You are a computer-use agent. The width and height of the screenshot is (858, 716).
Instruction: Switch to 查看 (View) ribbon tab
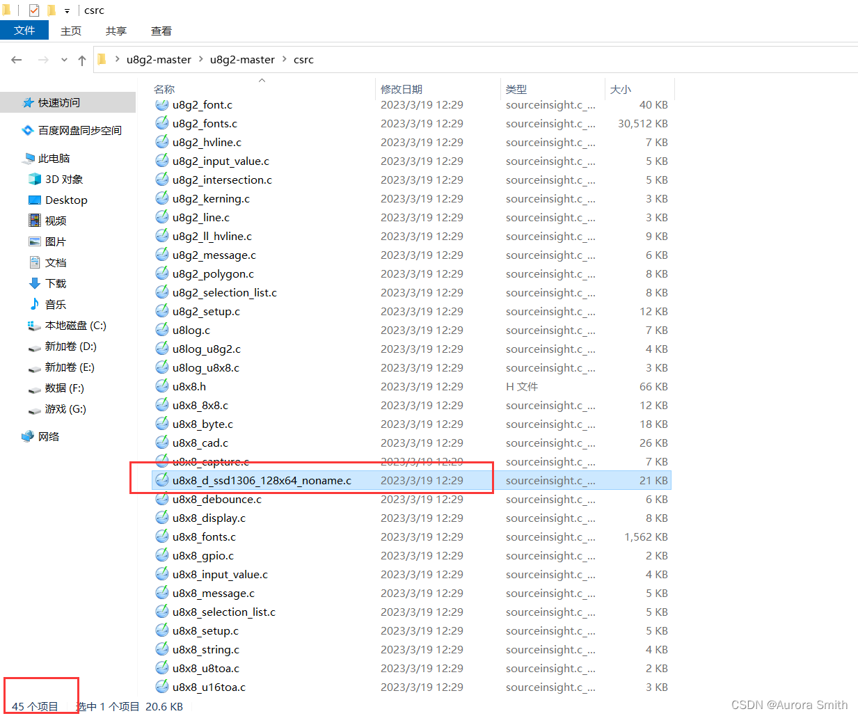point(161,31)
